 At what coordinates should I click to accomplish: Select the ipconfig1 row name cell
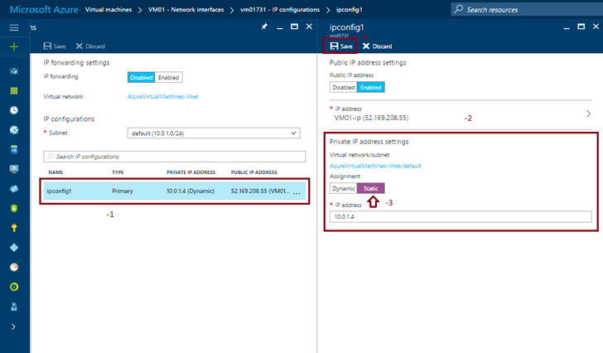pos(60,191)
